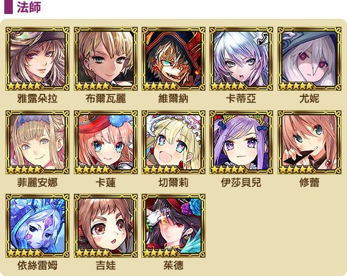Image resolution: width=347 pixels, height=276 pixels.
Task: Open the 茉德 character portrait
Action: [173, 226]
